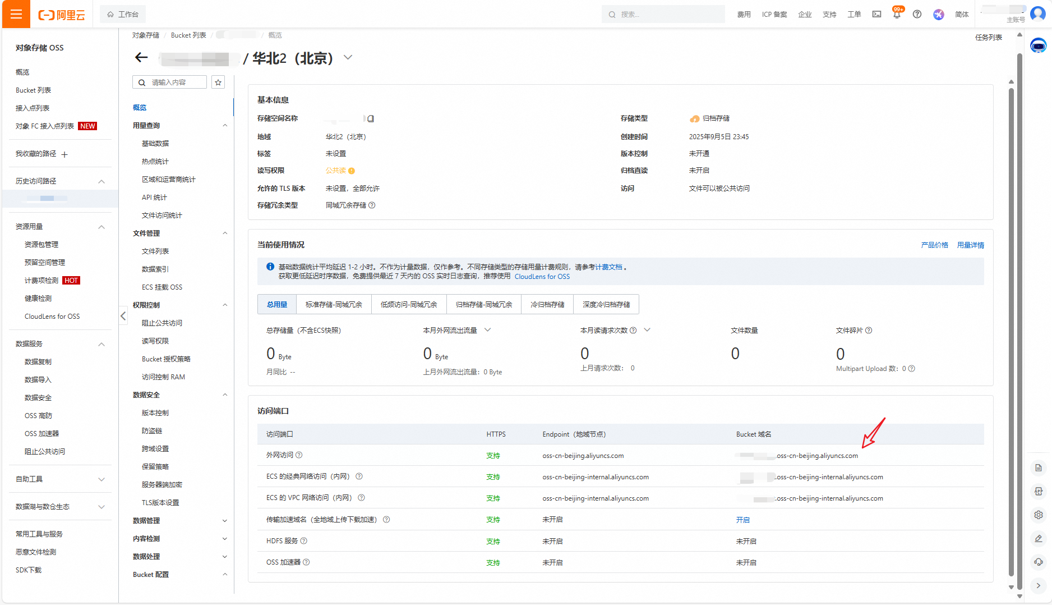Collapse the 数据服务 section

101,344
